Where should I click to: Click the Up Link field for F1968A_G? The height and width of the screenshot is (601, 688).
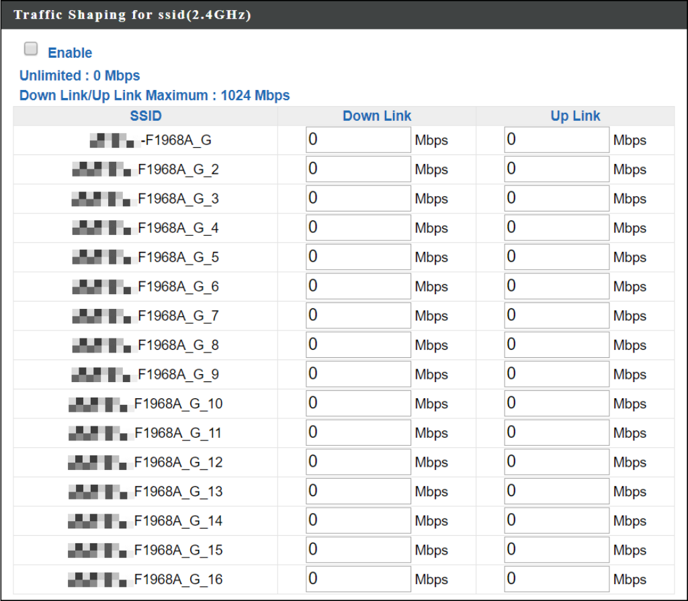coord(556,140)
